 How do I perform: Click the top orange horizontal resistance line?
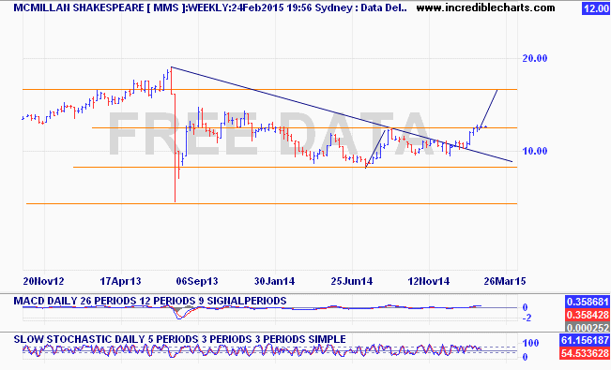[269, 90]
